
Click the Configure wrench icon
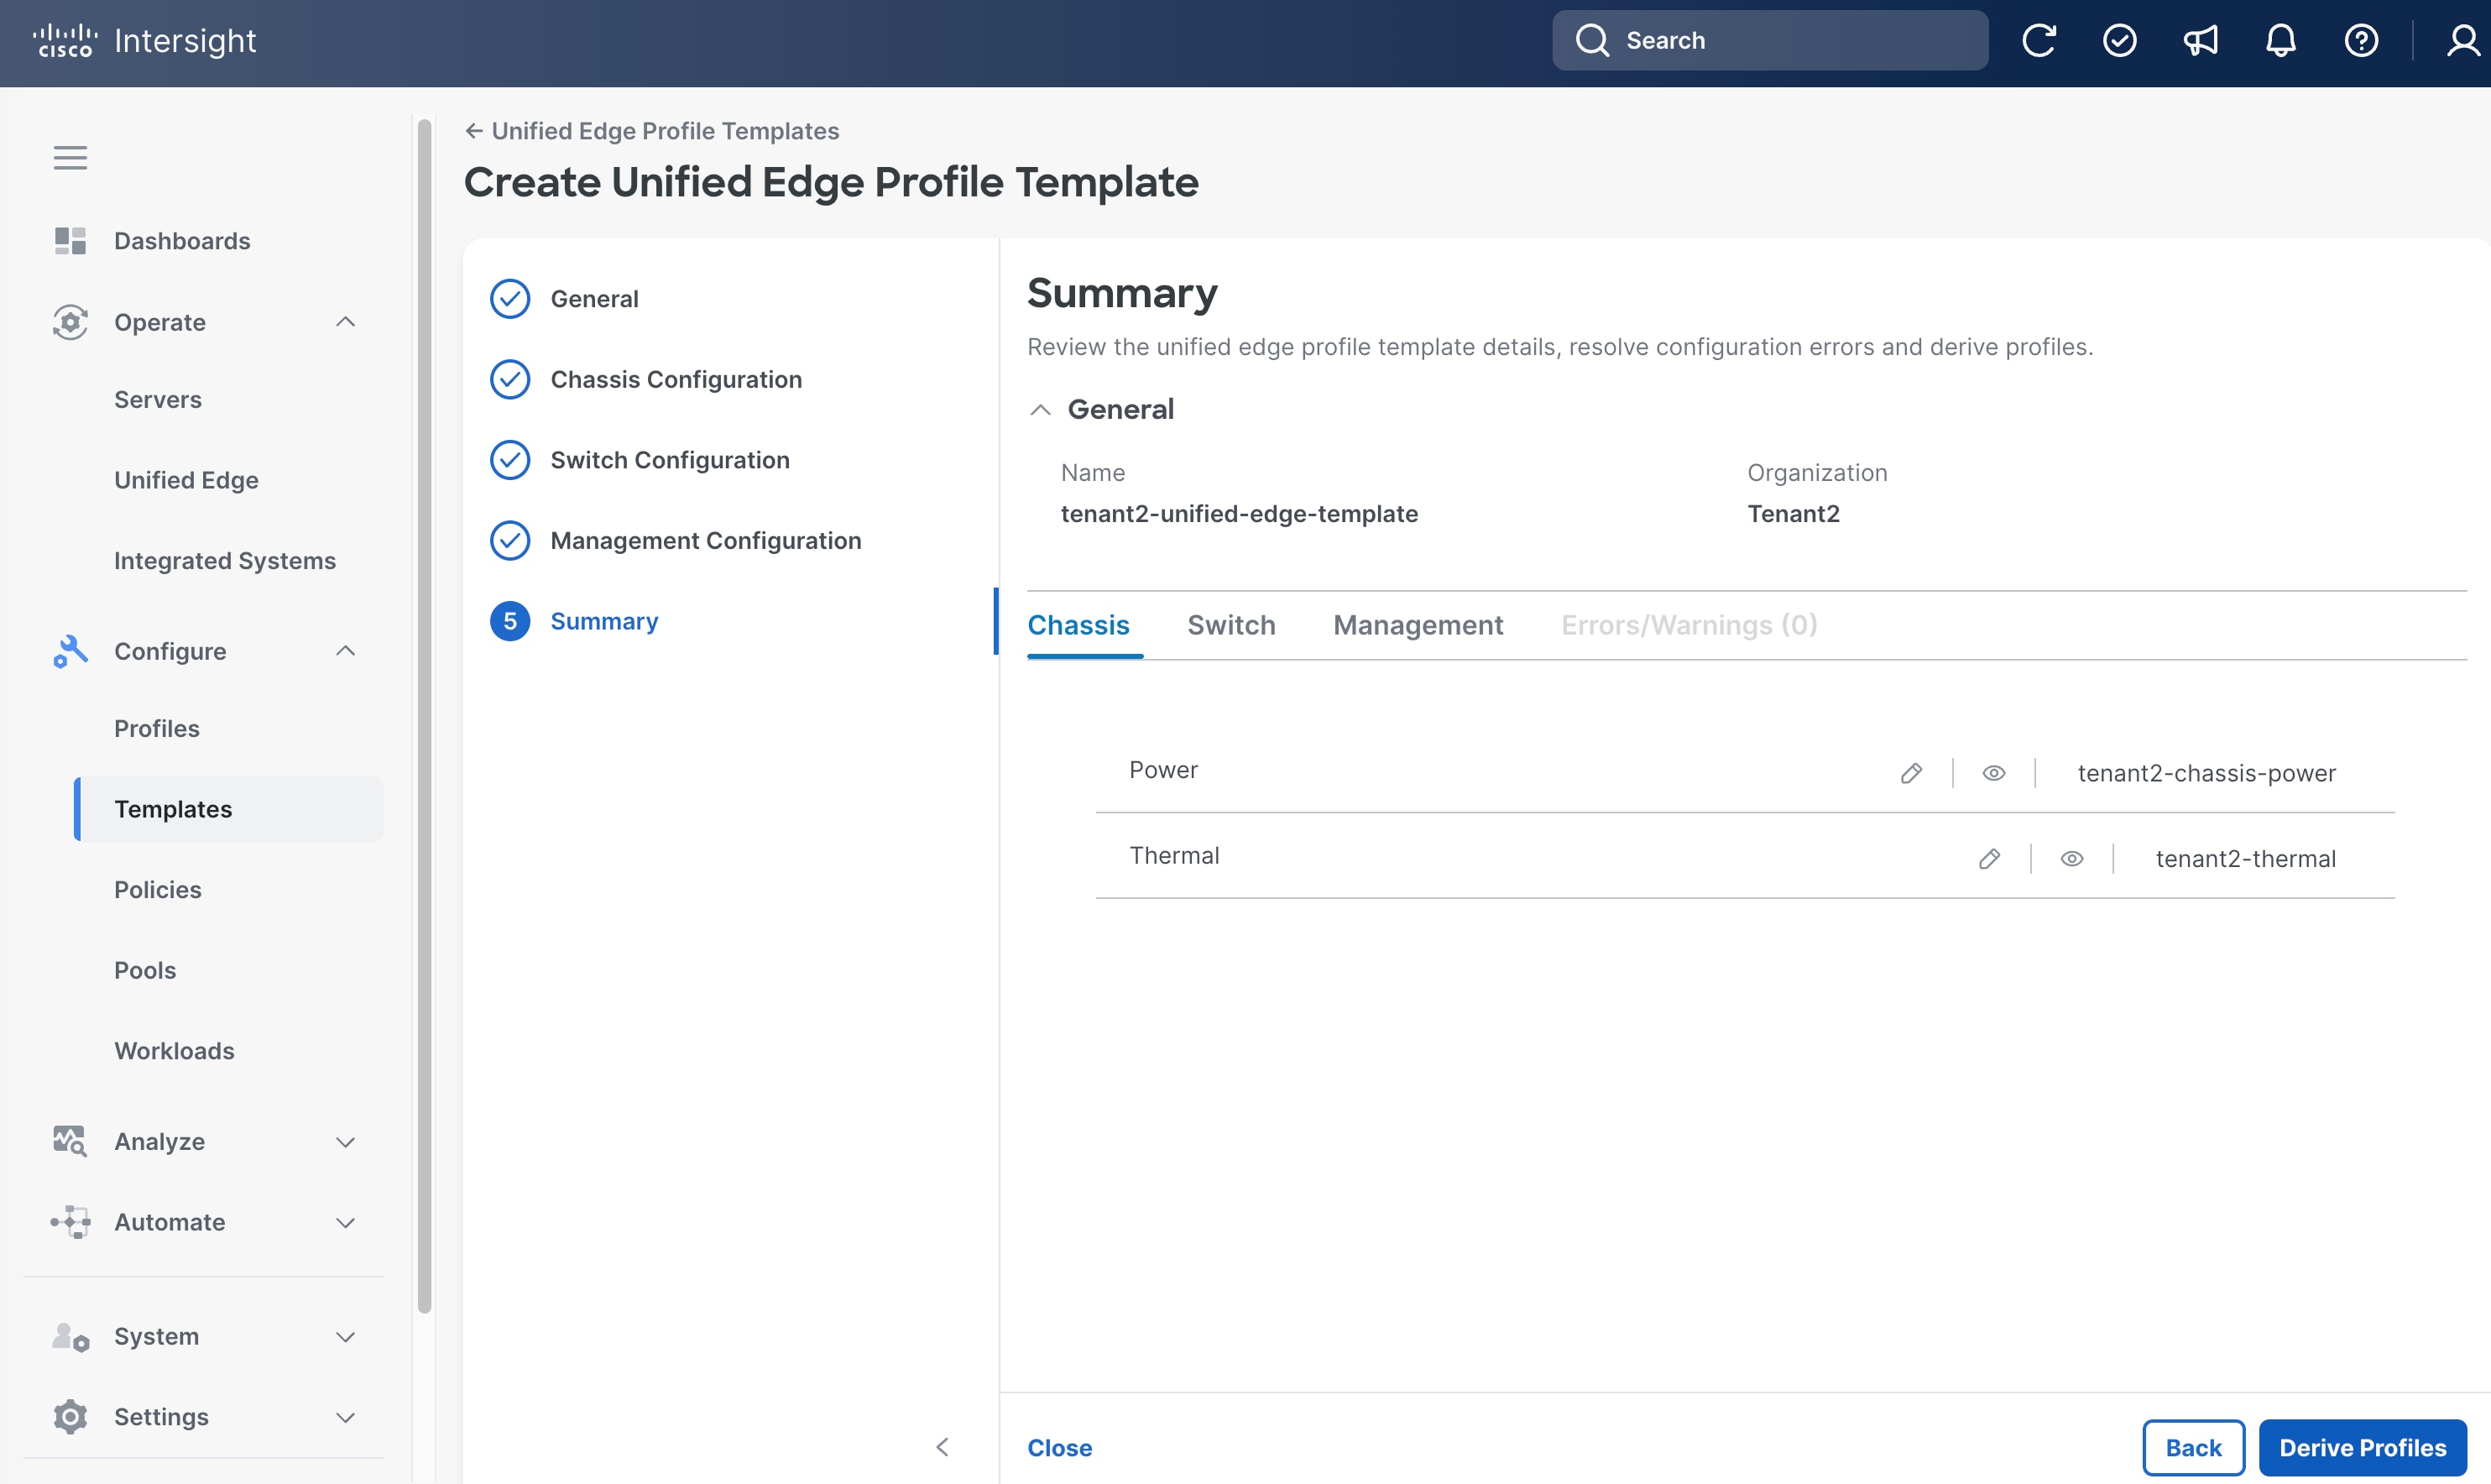point(70,651)
